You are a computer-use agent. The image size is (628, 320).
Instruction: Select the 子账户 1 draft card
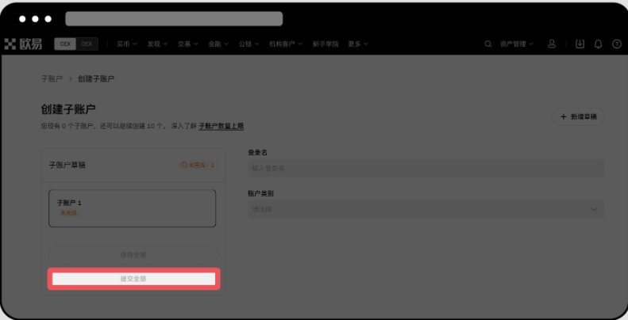(x=132, y=208)
